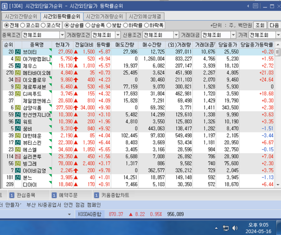Open the taskbar clock showing 오후 9:05
This screenshot has width=281, height=235.
point(258,228)
